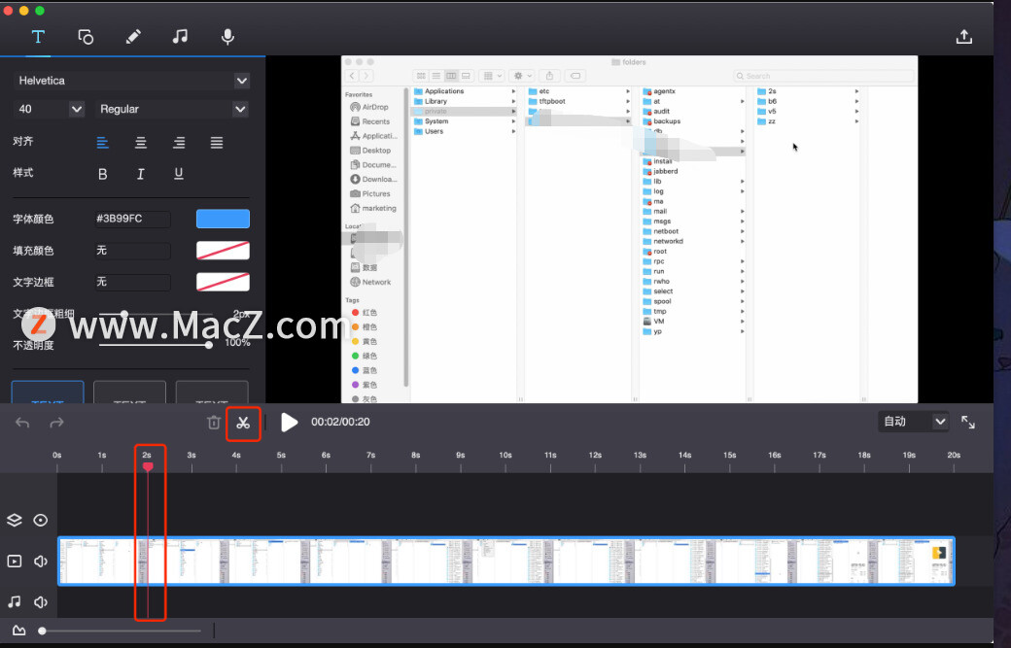Click the 不透明度 opacity slider handle

click(x=209, y=345)
